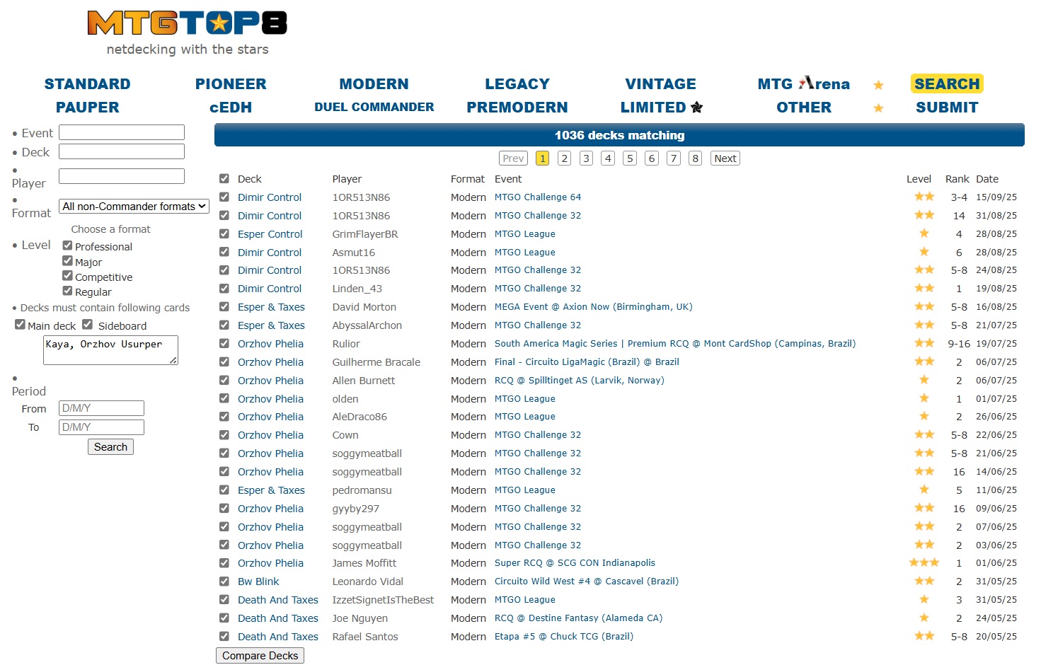
Task: Toggle the Major level checkbox
Action: (67, 261)
